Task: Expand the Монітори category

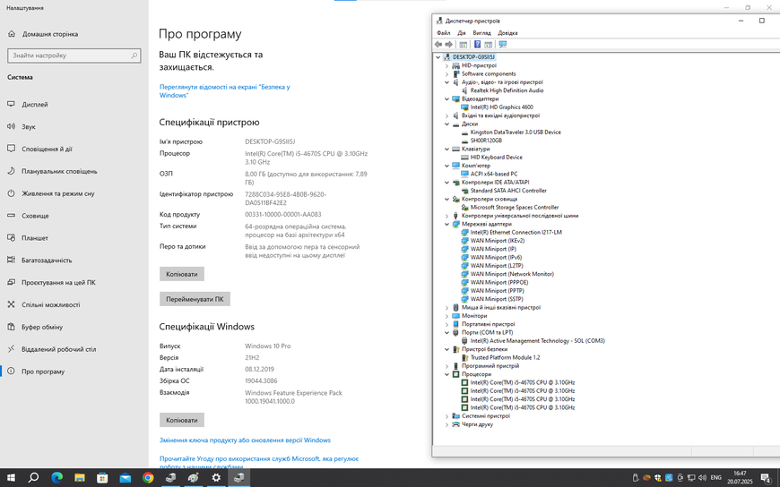Action: click(x=446, y=316)
